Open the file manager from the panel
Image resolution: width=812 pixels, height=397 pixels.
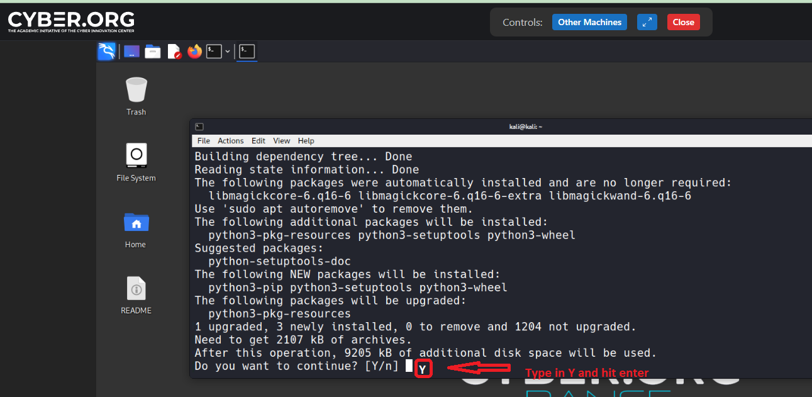click(x=152, y=52)
